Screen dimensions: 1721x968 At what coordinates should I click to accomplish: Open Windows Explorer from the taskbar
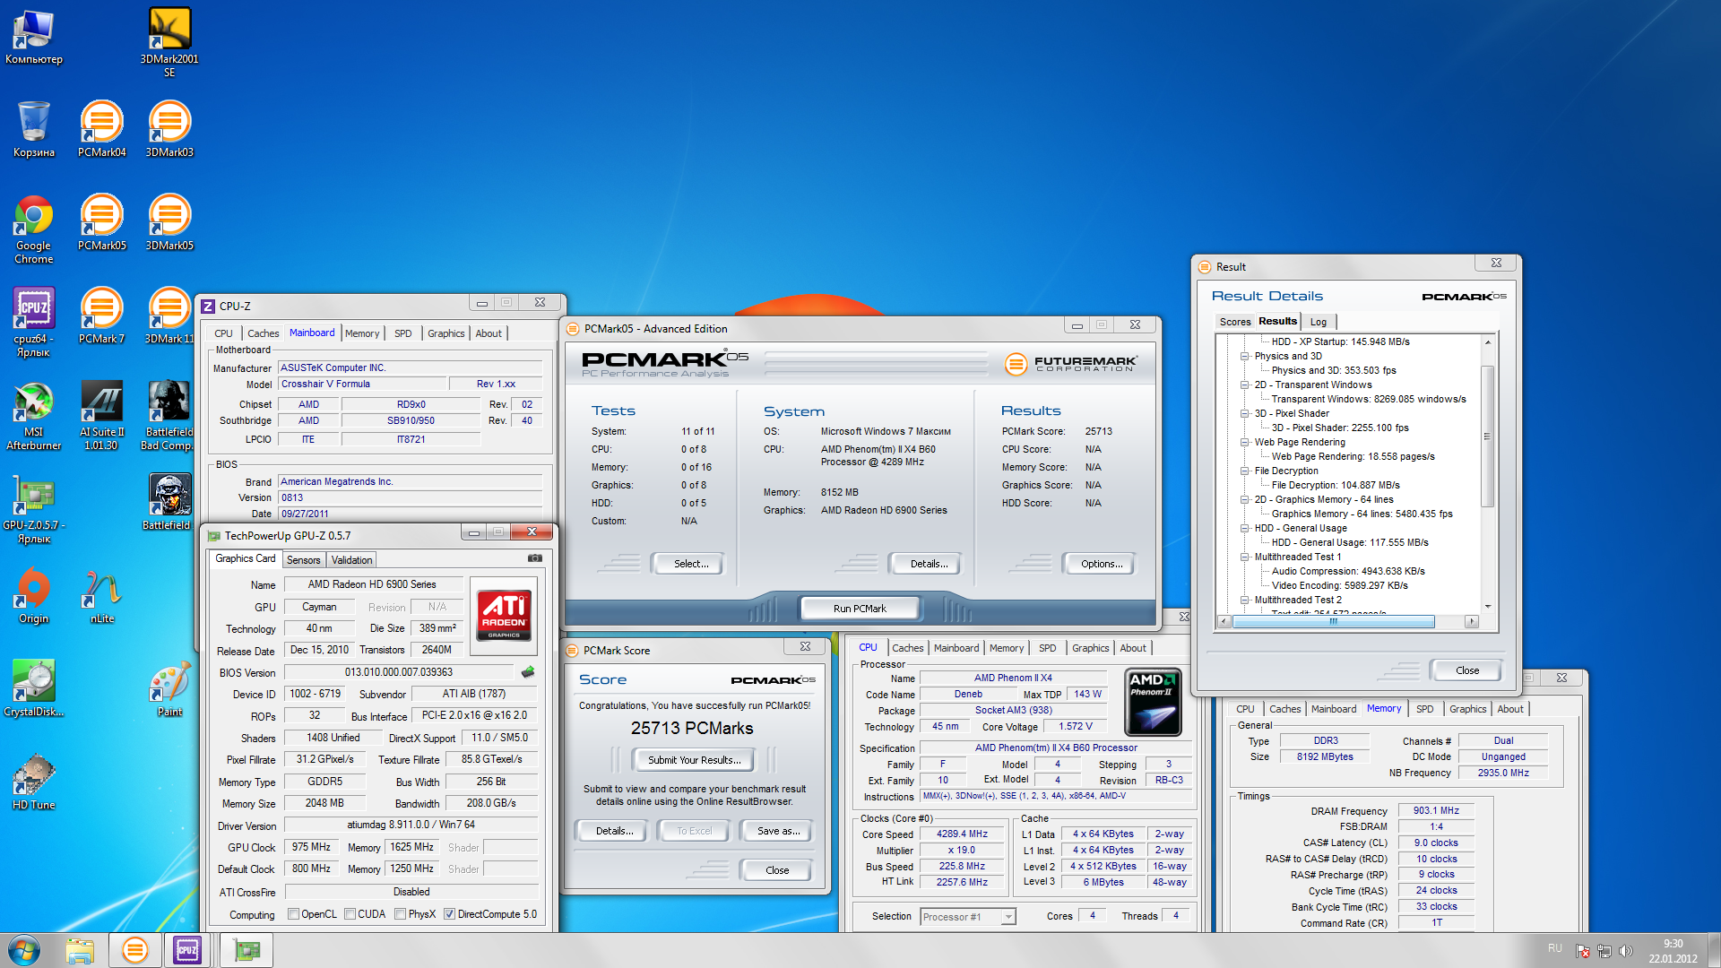80,950
